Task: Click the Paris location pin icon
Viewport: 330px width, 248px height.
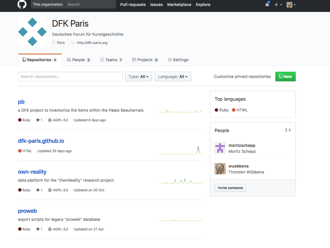Action: click(54, 43)
